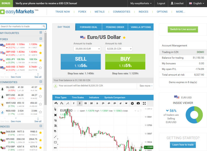
Task: Open the Price Types chart menu
Action: (x=61, y=98)
